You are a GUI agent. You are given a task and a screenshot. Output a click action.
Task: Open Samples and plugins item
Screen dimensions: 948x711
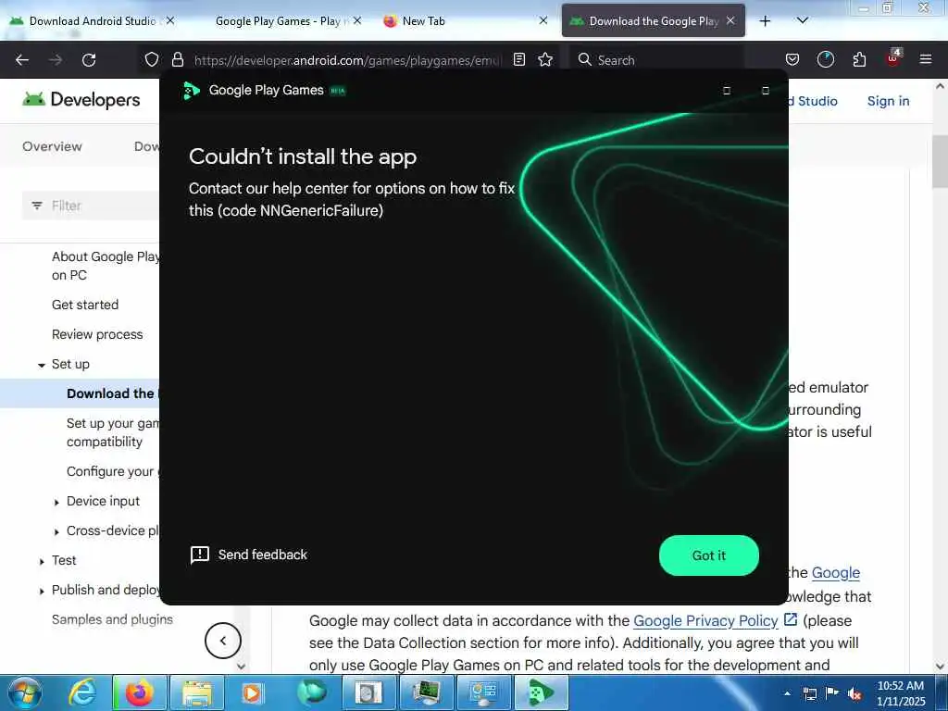click(x=112, y=619)
